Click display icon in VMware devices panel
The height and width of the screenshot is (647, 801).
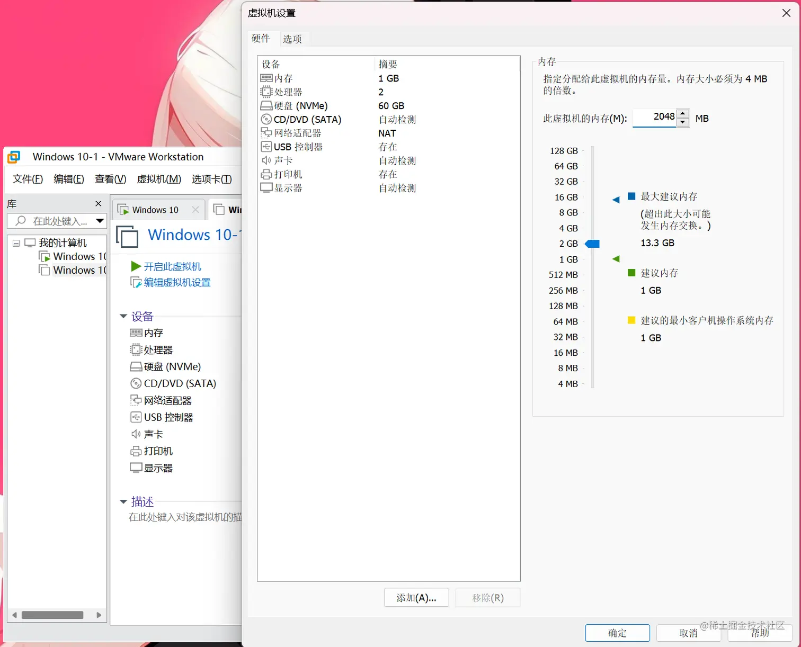click(x=136, y=468)
